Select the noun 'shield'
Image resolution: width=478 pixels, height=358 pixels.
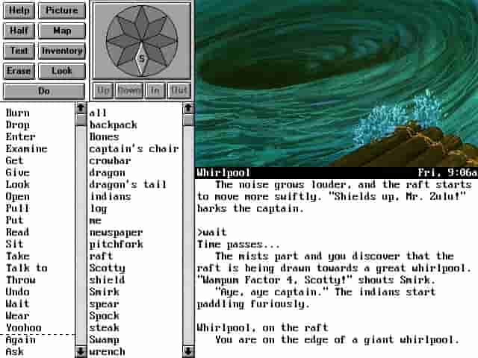pos(107,280)
